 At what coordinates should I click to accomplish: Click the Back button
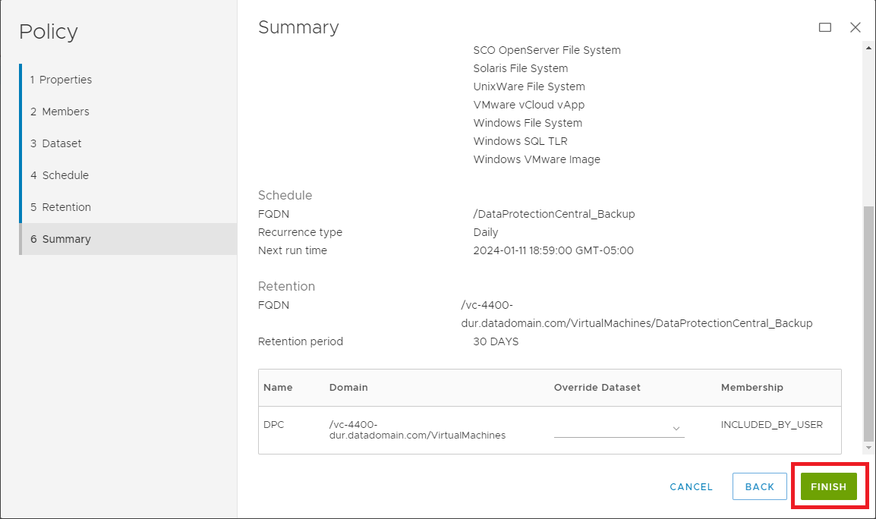click(x=759, y=487)
